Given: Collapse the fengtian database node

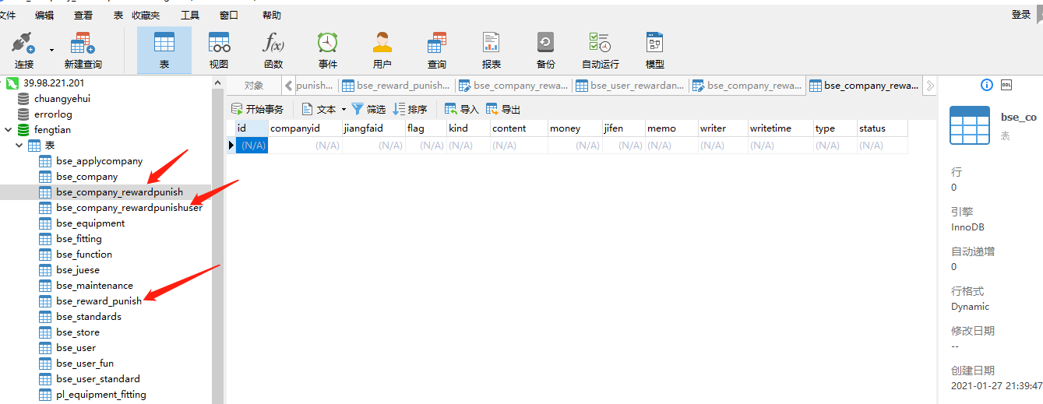Looking at the screenshot, I should [9, 130].
